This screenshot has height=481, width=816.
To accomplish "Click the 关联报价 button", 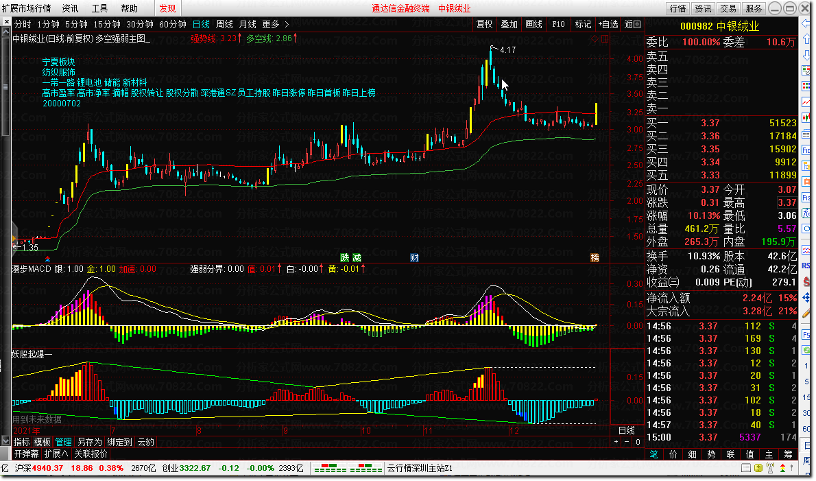I will click(x=91, y=454).
